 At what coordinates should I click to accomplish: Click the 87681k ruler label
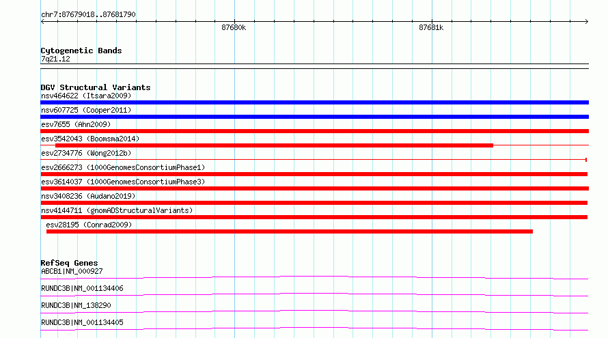pos(431,27)
